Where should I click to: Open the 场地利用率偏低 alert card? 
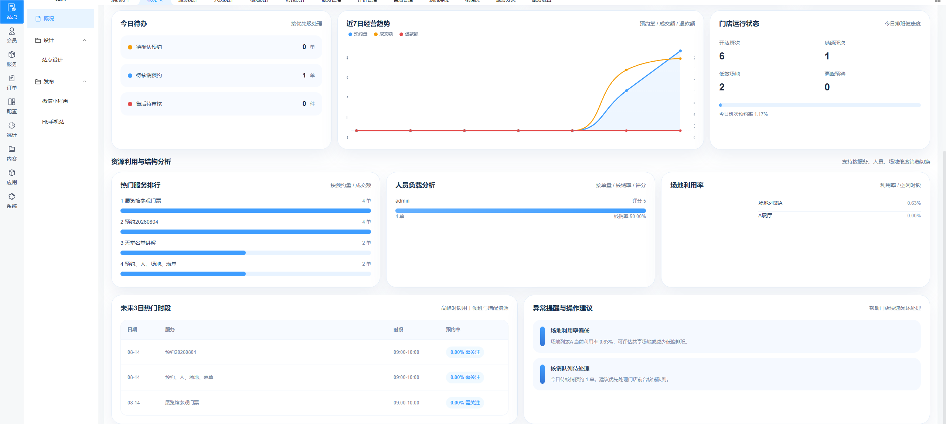[x=726, y=336]
